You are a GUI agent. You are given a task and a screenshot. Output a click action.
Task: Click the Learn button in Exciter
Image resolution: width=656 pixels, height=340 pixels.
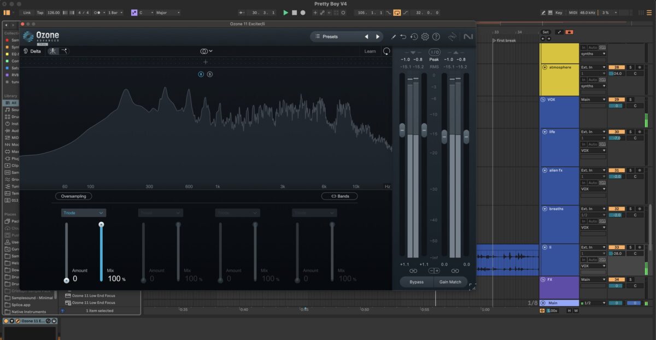click(370, 51)
